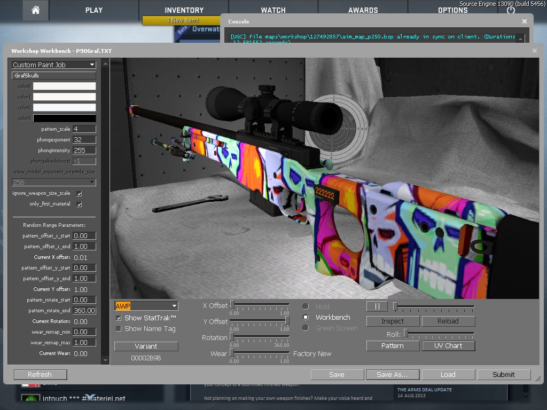The height and width of the screenshot is (410, 547).
Task: Close the Console window
Action: click(x=525, y=21)
